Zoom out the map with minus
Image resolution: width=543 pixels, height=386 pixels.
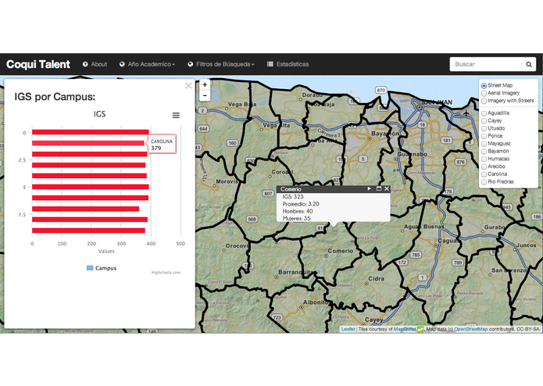205,95
